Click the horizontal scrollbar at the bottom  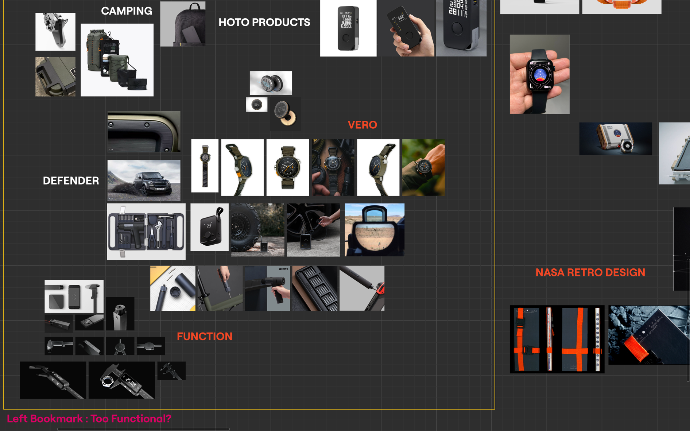(143, 429)
